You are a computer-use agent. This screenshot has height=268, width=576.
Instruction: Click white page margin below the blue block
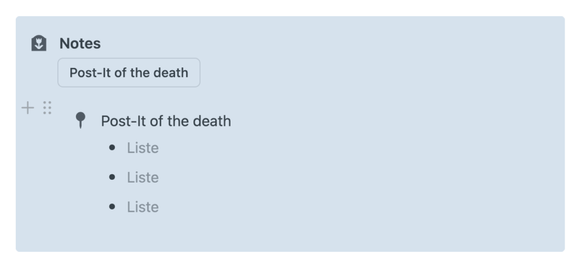tap(288, 260)
